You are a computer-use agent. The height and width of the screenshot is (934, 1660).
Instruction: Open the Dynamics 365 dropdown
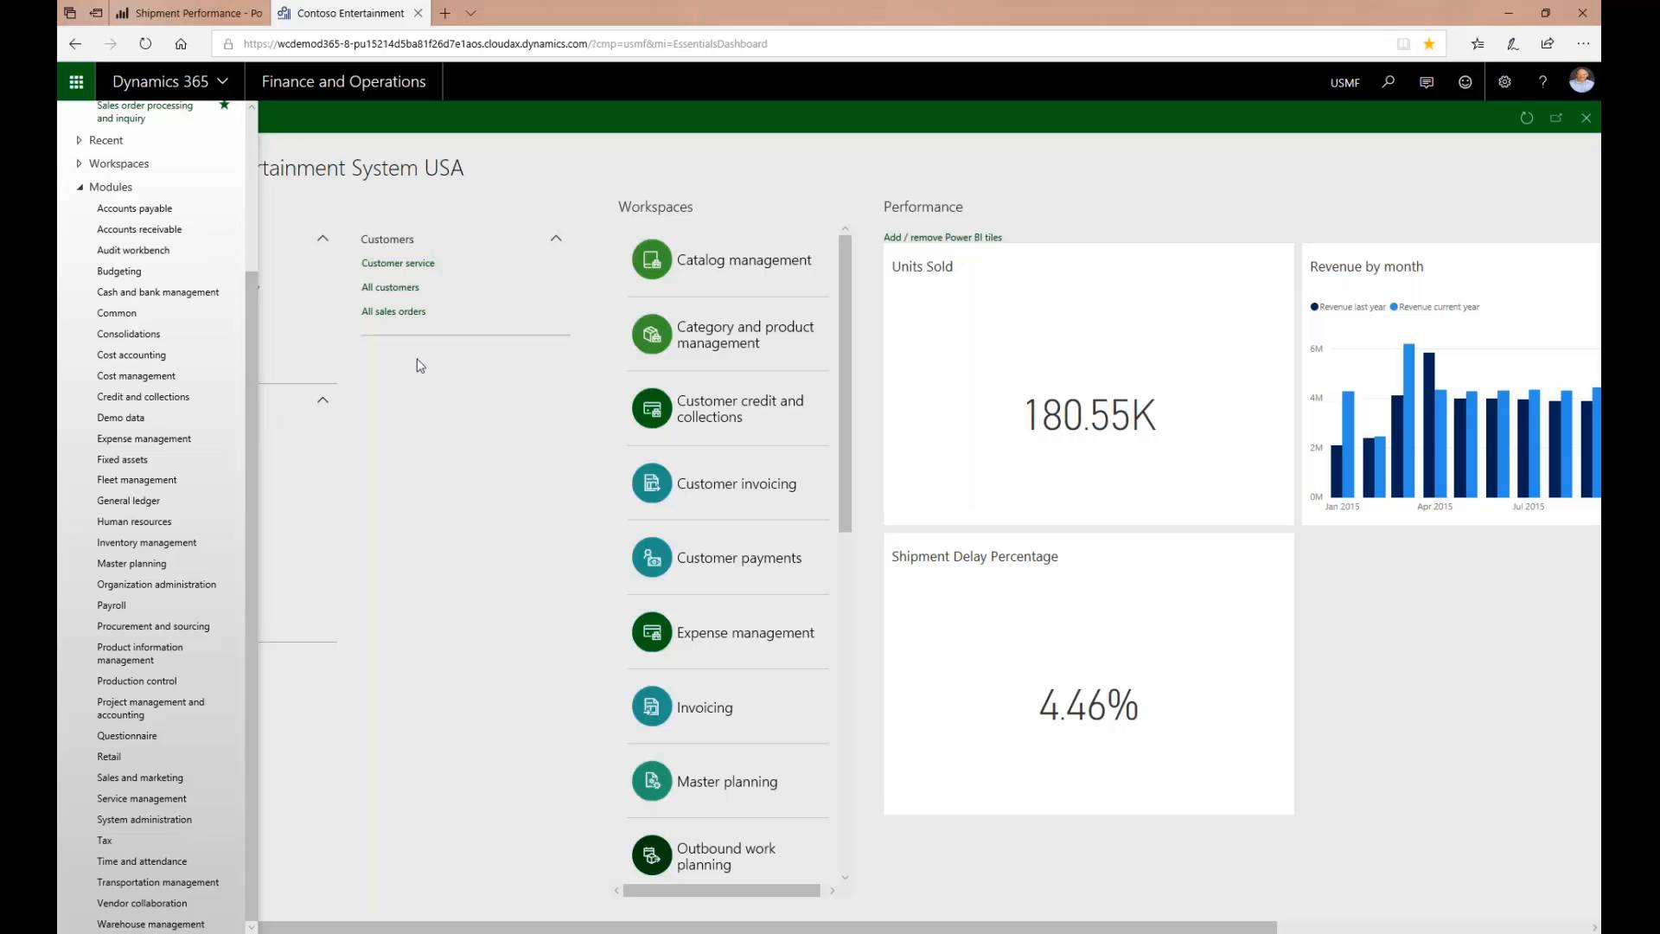coord(170,82)
